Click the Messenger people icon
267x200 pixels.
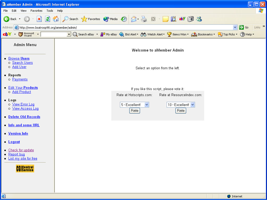tap(199, 19)
